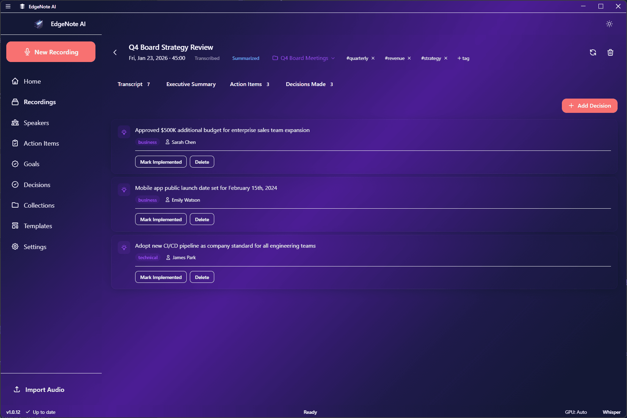Add a new tag with + tag

pos(463,58)
